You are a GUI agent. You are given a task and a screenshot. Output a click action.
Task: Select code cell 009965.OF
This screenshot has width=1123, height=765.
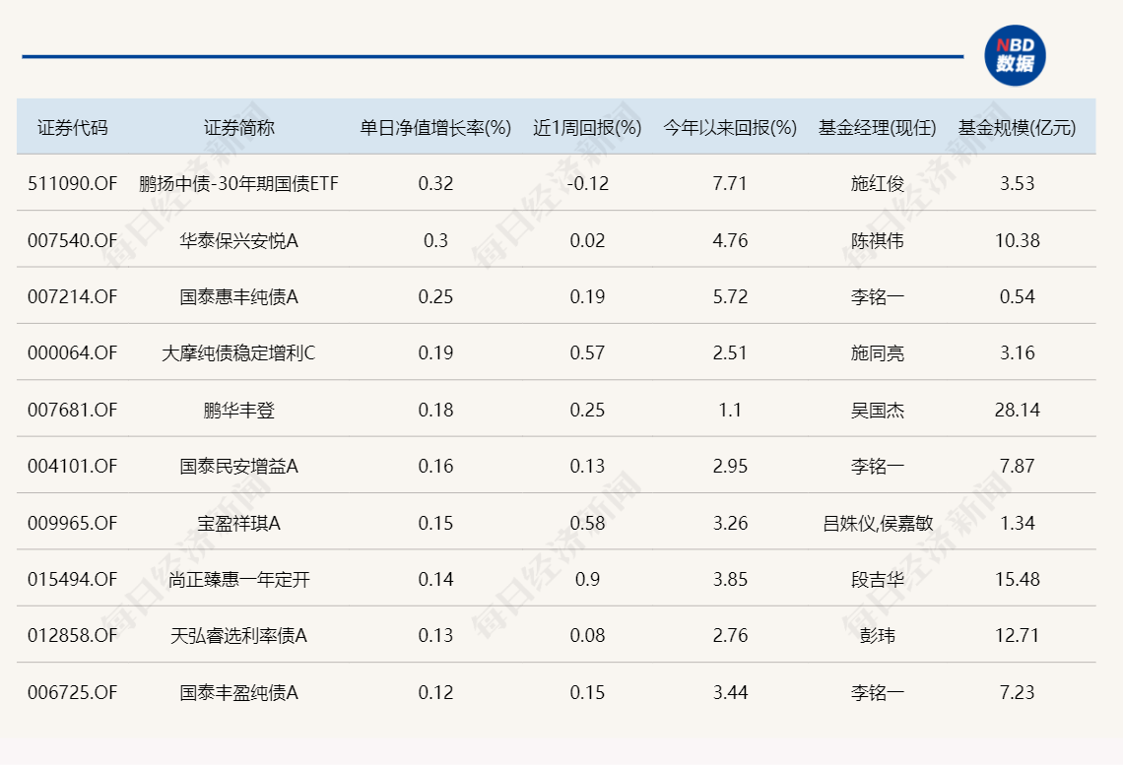[72, 523]
